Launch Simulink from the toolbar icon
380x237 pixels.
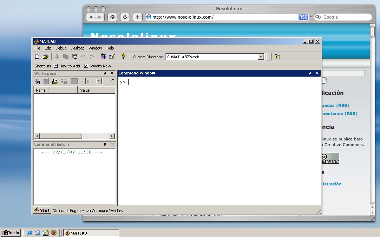pyautogui.click(x=103, y=57)
